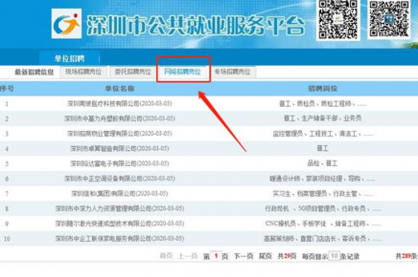Go to the first page (首页)
The width and height of the screenshot is (418, 277).
(166, 256)
